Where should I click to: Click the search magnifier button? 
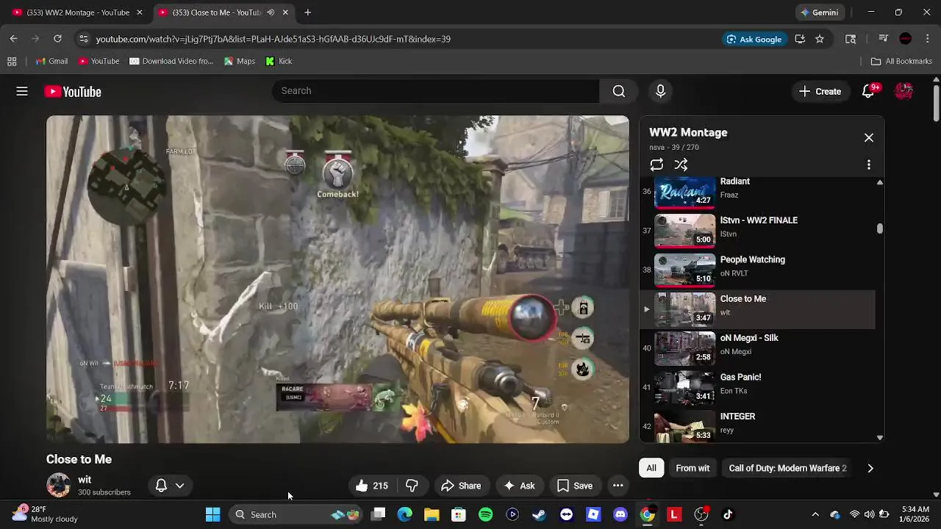(619, 91)
